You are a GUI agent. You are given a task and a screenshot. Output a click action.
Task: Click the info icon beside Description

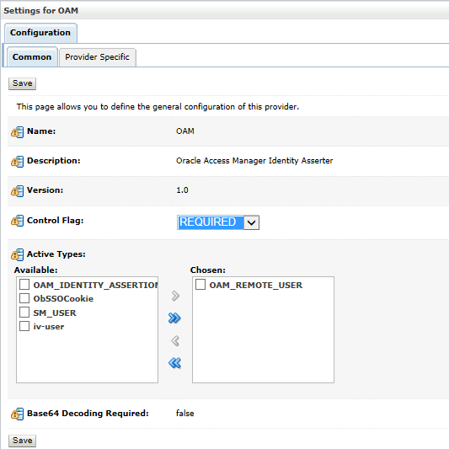17,162
